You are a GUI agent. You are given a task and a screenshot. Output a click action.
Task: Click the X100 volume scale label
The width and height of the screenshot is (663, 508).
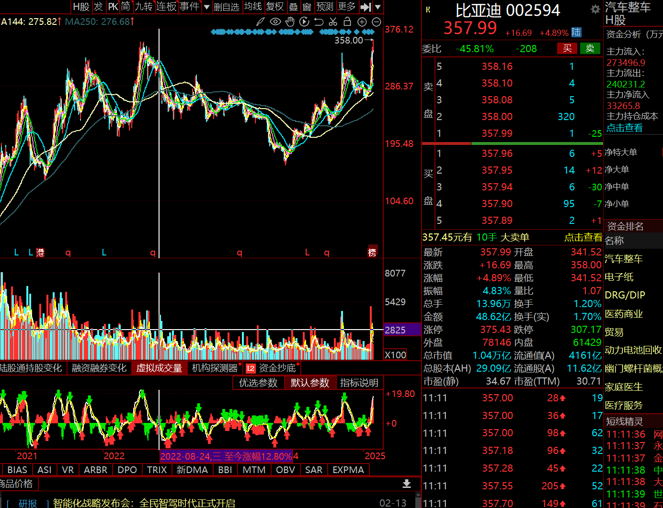point(396,355)
